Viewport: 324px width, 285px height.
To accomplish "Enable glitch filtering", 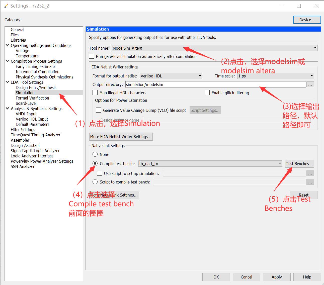I will tap(207, 92).
